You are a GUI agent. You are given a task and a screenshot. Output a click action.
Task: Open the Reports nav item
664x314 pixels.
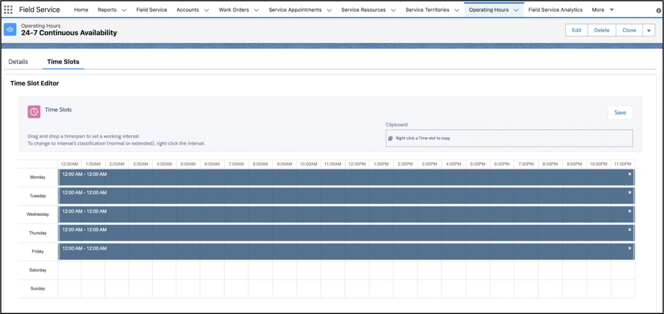[107, 10]
